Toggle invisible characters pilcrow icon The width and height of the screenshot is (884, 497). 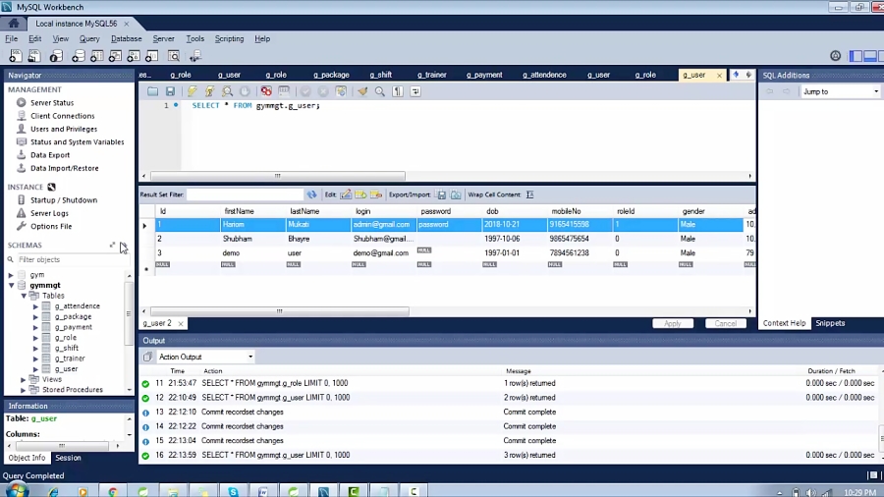pos(398,91)
